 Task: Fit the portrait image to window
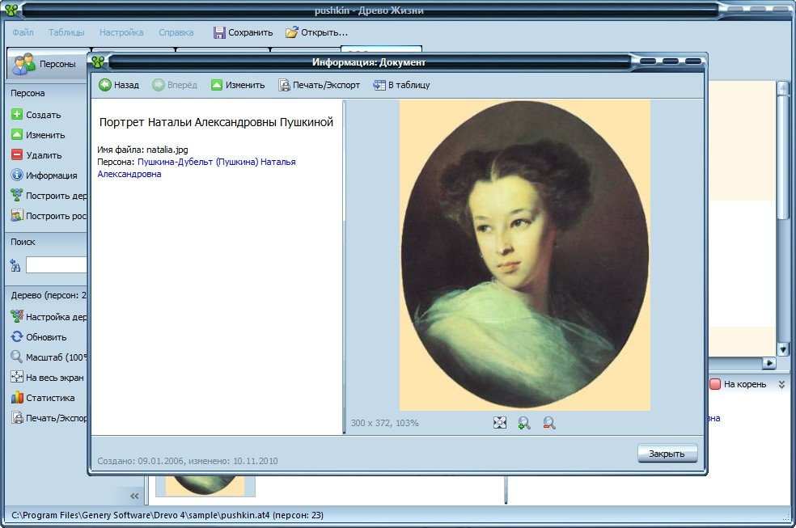click(x=500, y=423)
